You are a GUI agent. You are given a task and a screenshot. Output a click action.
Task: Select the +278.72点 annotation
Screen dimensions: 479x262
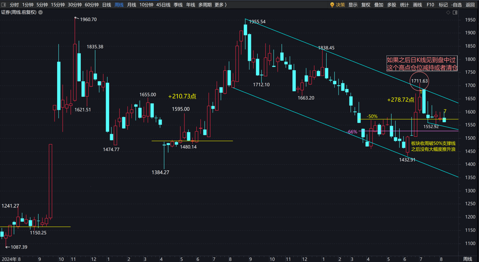tap(400, 100)
